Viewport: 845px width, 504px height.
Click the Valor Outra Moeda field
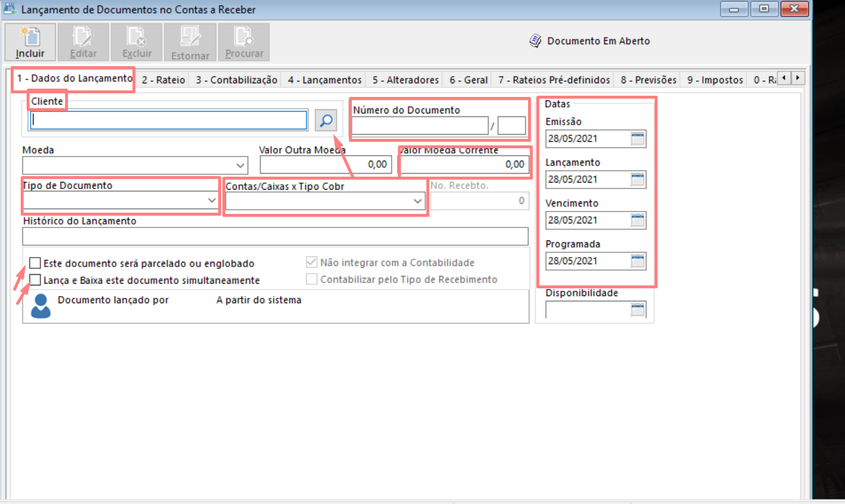click(x=326, y=165)
